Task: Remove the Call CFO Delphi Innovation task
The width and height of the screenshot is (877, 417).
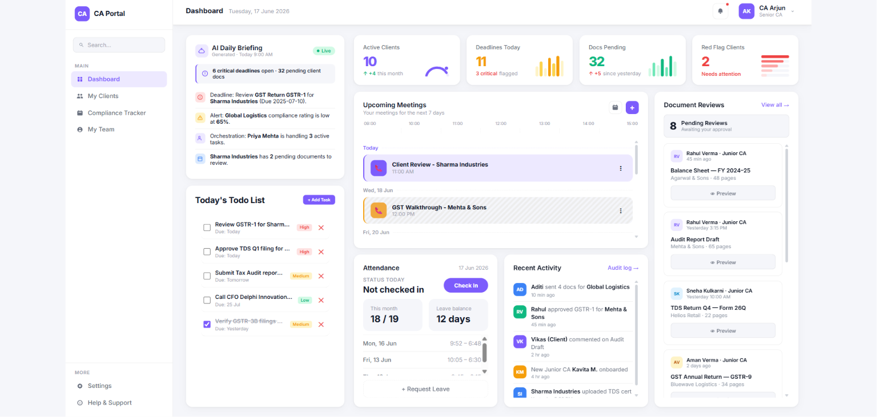Action: 321,300
